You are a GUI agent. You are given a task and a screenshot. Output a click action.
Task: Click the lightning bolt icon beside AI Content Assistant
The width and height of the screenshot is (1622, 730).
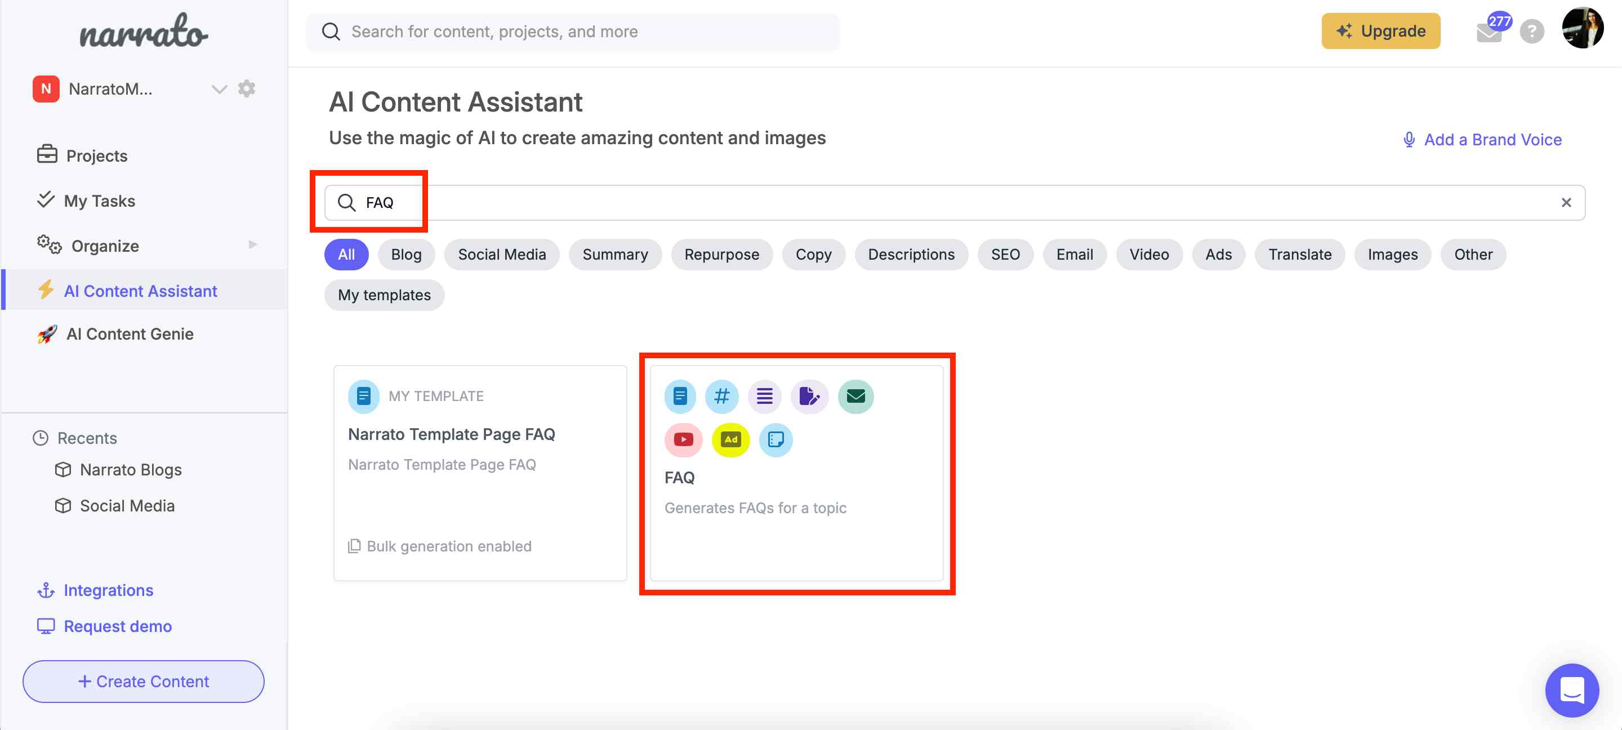[x=45, y=290]
